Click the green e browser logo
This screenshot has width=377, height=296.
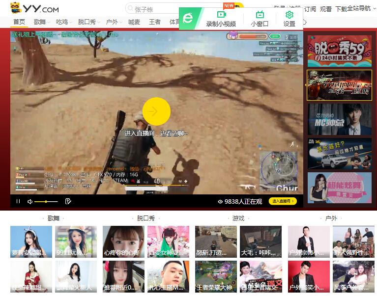tap(188, 18)
